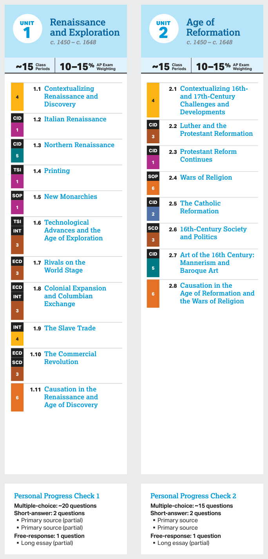Open topic 1.6 Technological Advances and Exploration

(x=74, y=230)
